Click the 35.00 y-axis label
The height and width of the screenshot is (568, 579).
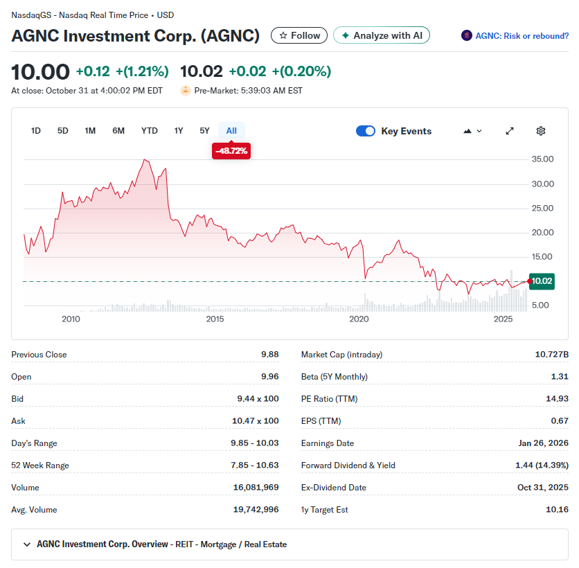pyautogui.click(x=542, y=159)
